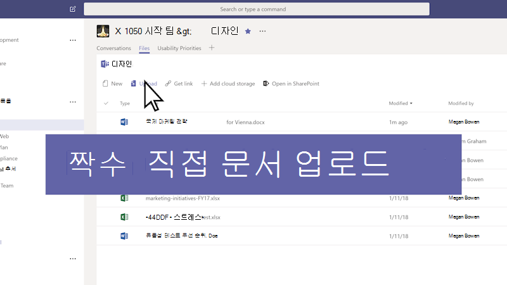Image resolution: width=507 pixels, height=285 pixels.
Task: Open the for Vienna.docx file
Action: [205, 122]
